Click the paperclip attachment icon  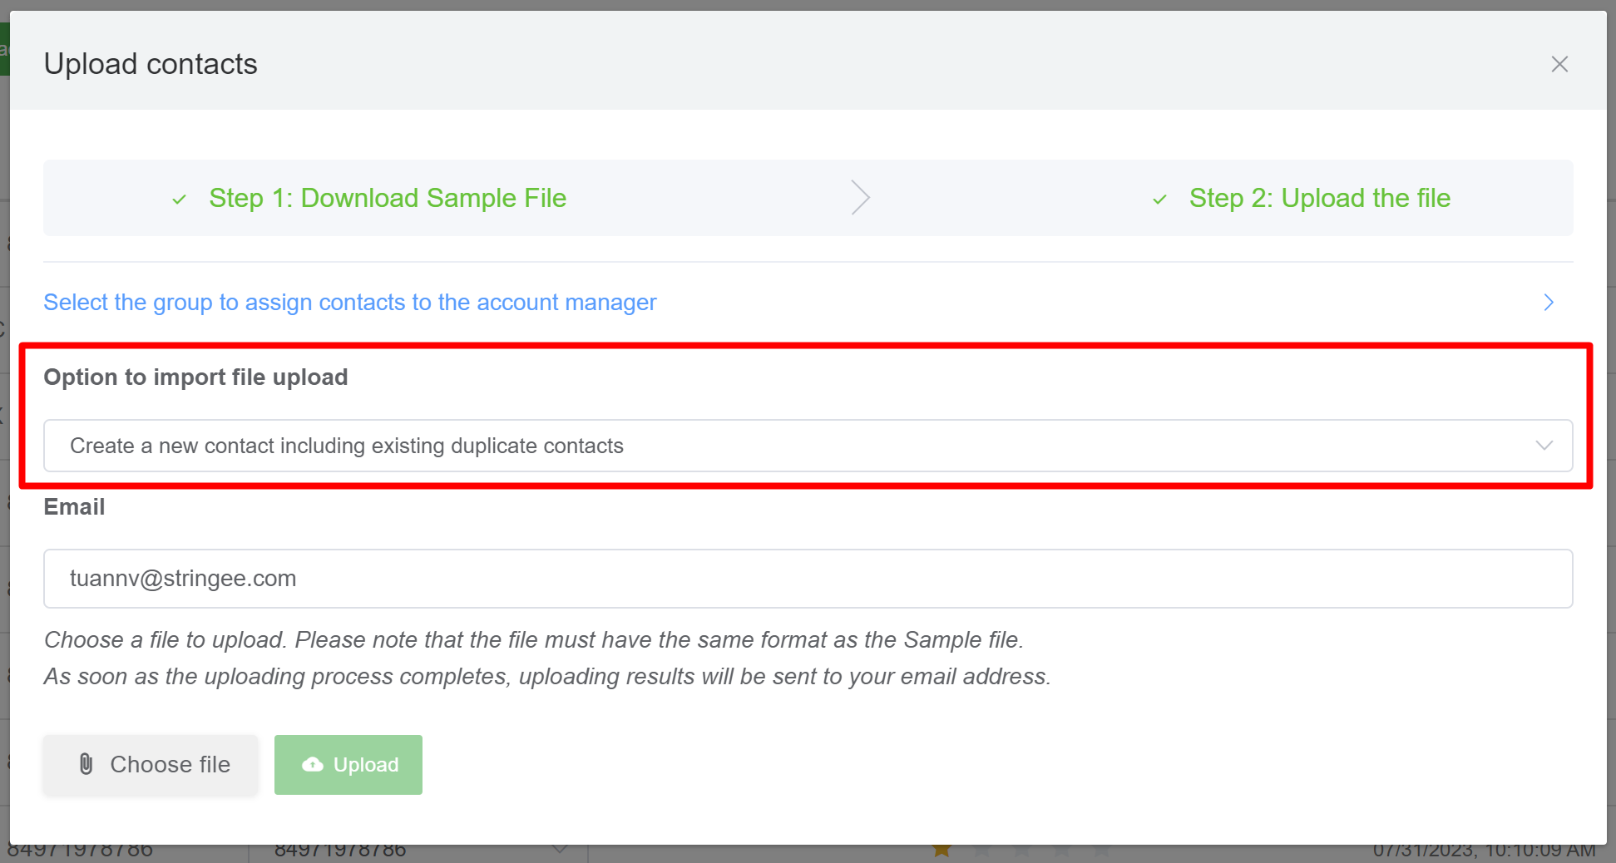[86, 764]
